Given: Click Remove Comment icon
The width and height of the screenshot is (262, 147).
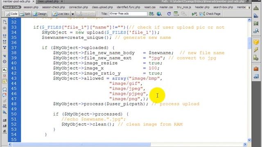Looking at the screenshot, I should 5,95.
